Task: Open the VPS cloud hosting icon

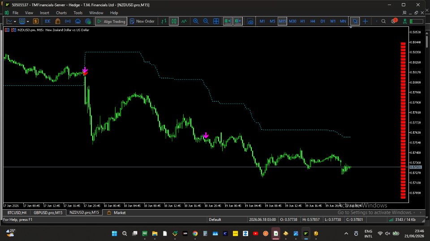Action: 78,21
